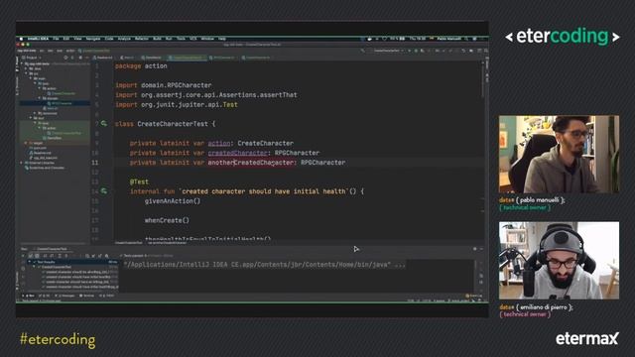
Task: Open the Run tool window button at bottom
Action: 29,296
